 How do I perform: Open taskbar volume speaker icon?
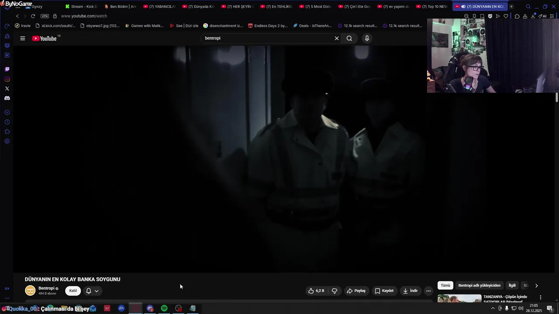pos(521,308)
